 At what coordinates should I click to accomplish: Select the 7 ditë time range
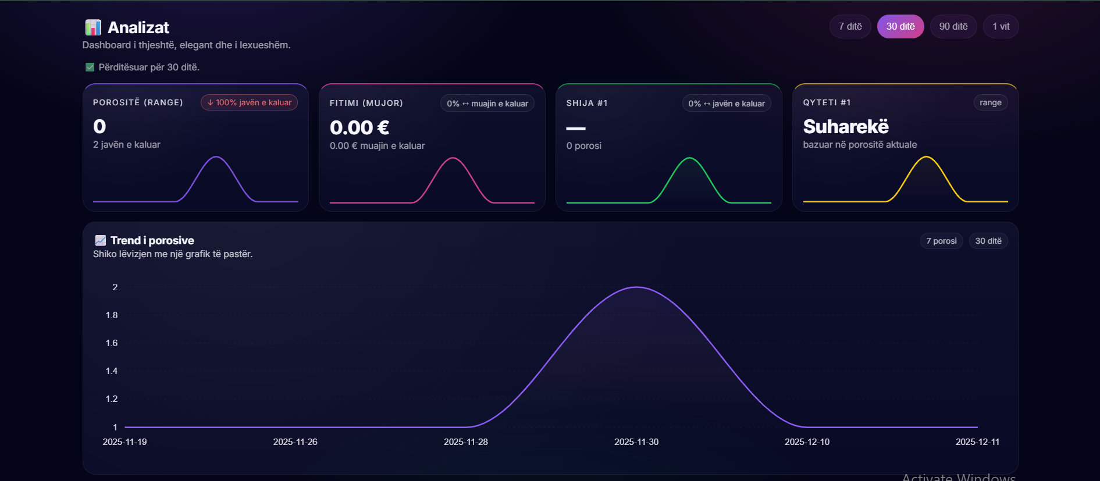(x=850, y=27)
